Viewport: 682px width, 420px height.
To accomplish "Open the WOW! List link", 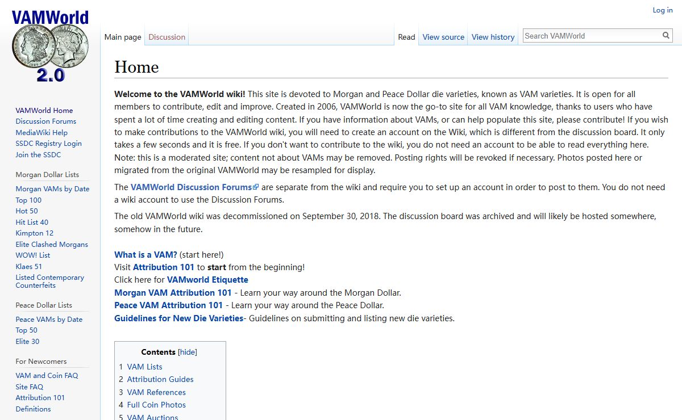I will click(x=33, y=255).
